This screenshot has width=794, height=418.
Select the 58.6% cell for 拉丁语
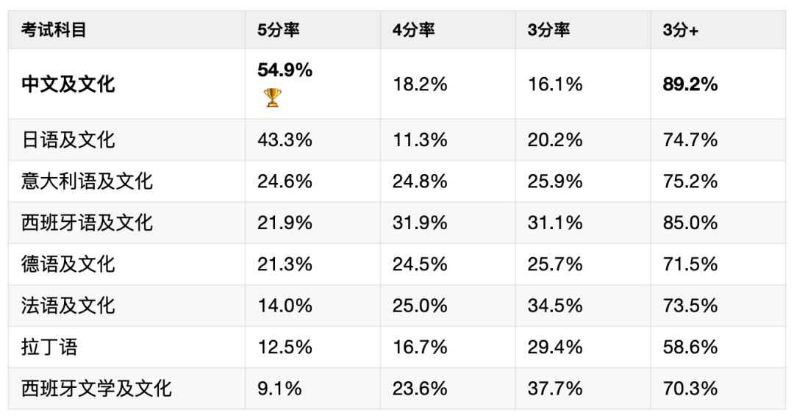[x=690, y=347]
